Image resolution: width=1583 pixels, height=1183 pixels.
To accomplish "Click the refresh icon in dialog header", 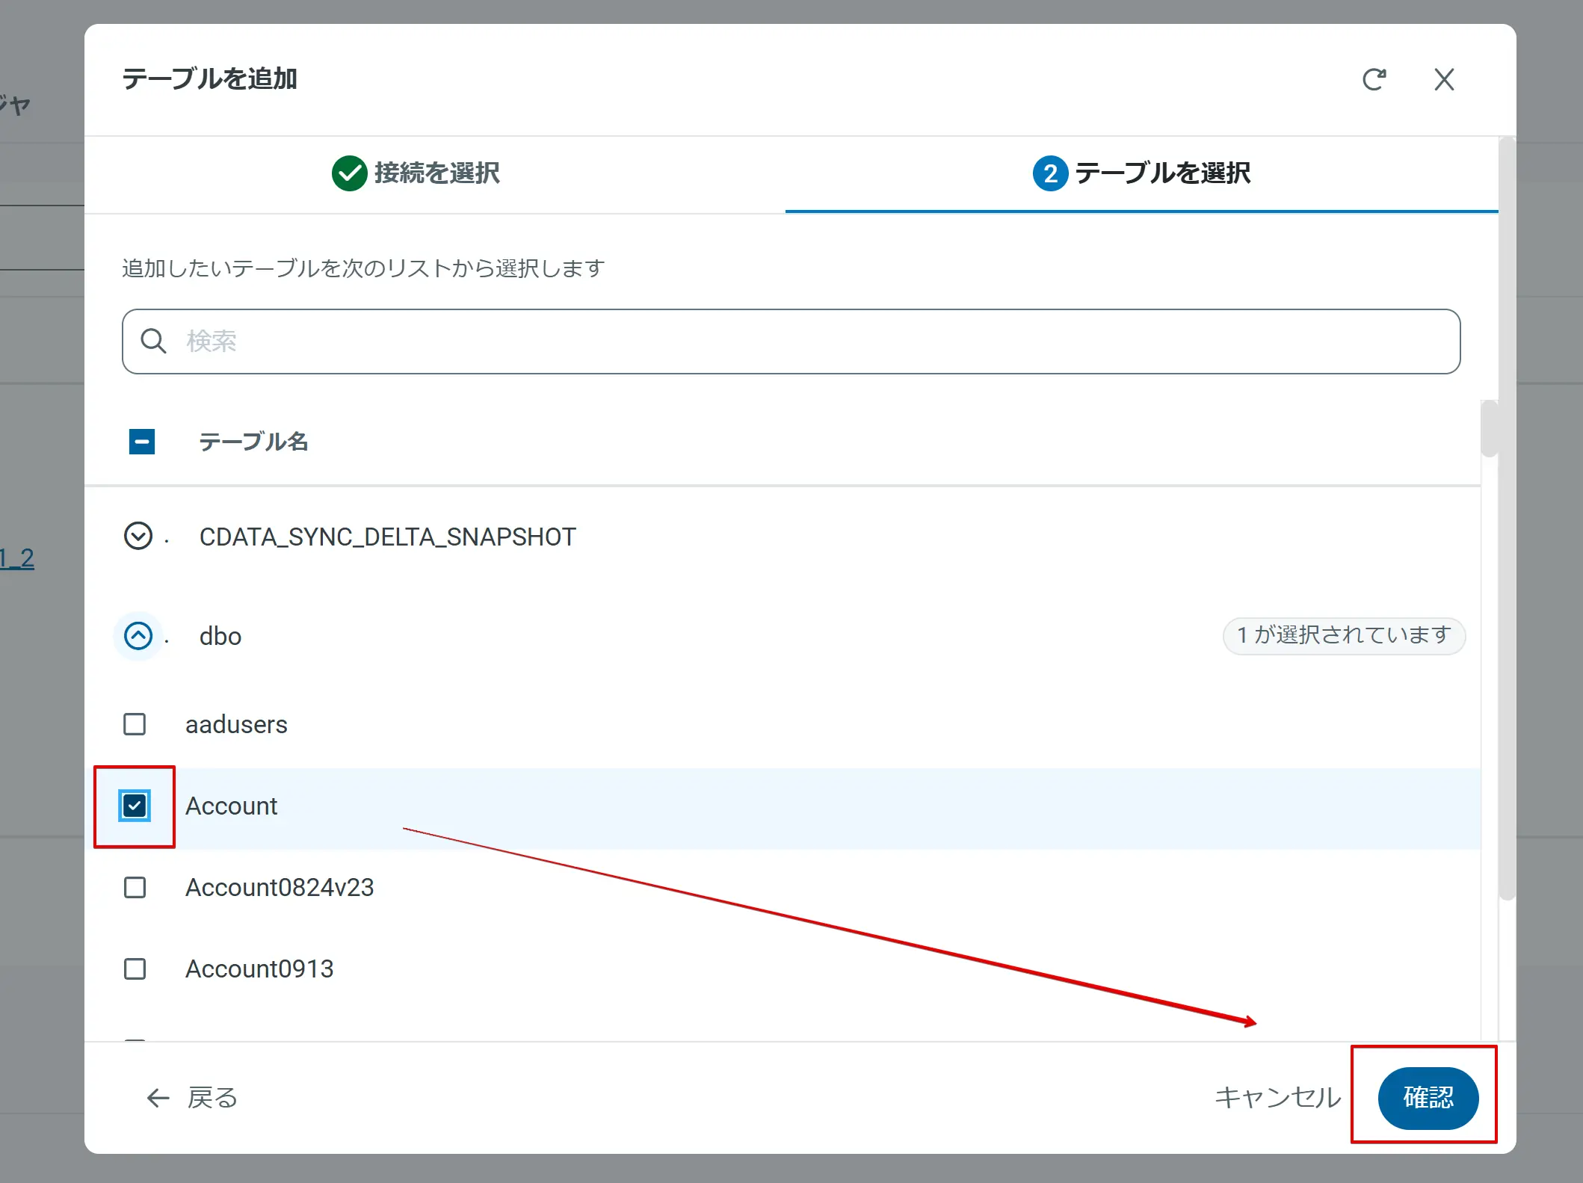I will (x=1374, y=79).
